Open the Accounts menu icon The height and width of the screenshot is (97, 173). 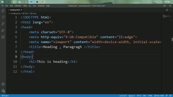[3, 84]
